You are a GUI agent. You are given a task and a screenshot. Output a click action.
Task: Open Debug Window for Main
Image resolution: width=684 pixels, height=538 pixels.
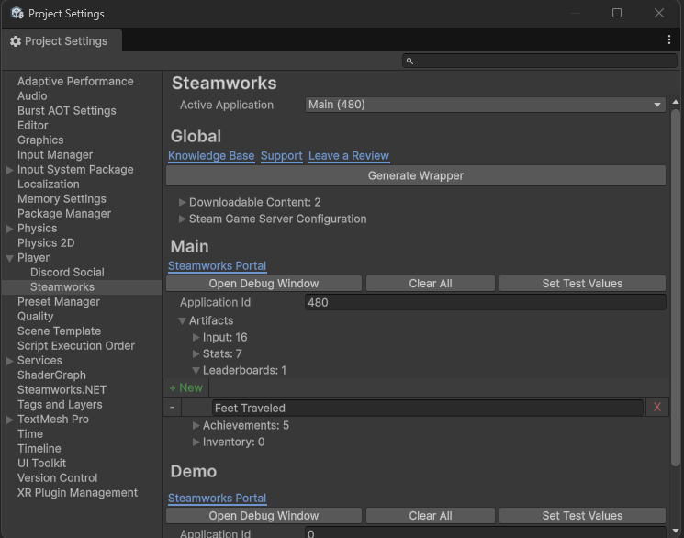(264, 284)
